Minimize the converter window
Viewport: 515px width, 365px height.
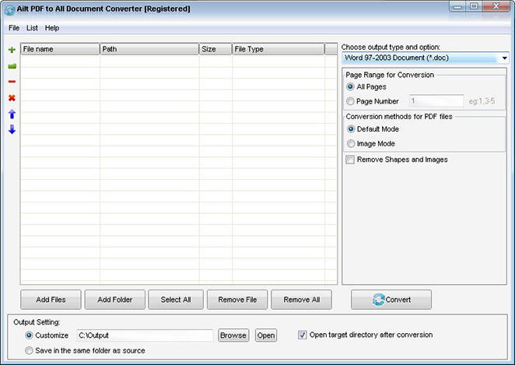pos(457,6)
